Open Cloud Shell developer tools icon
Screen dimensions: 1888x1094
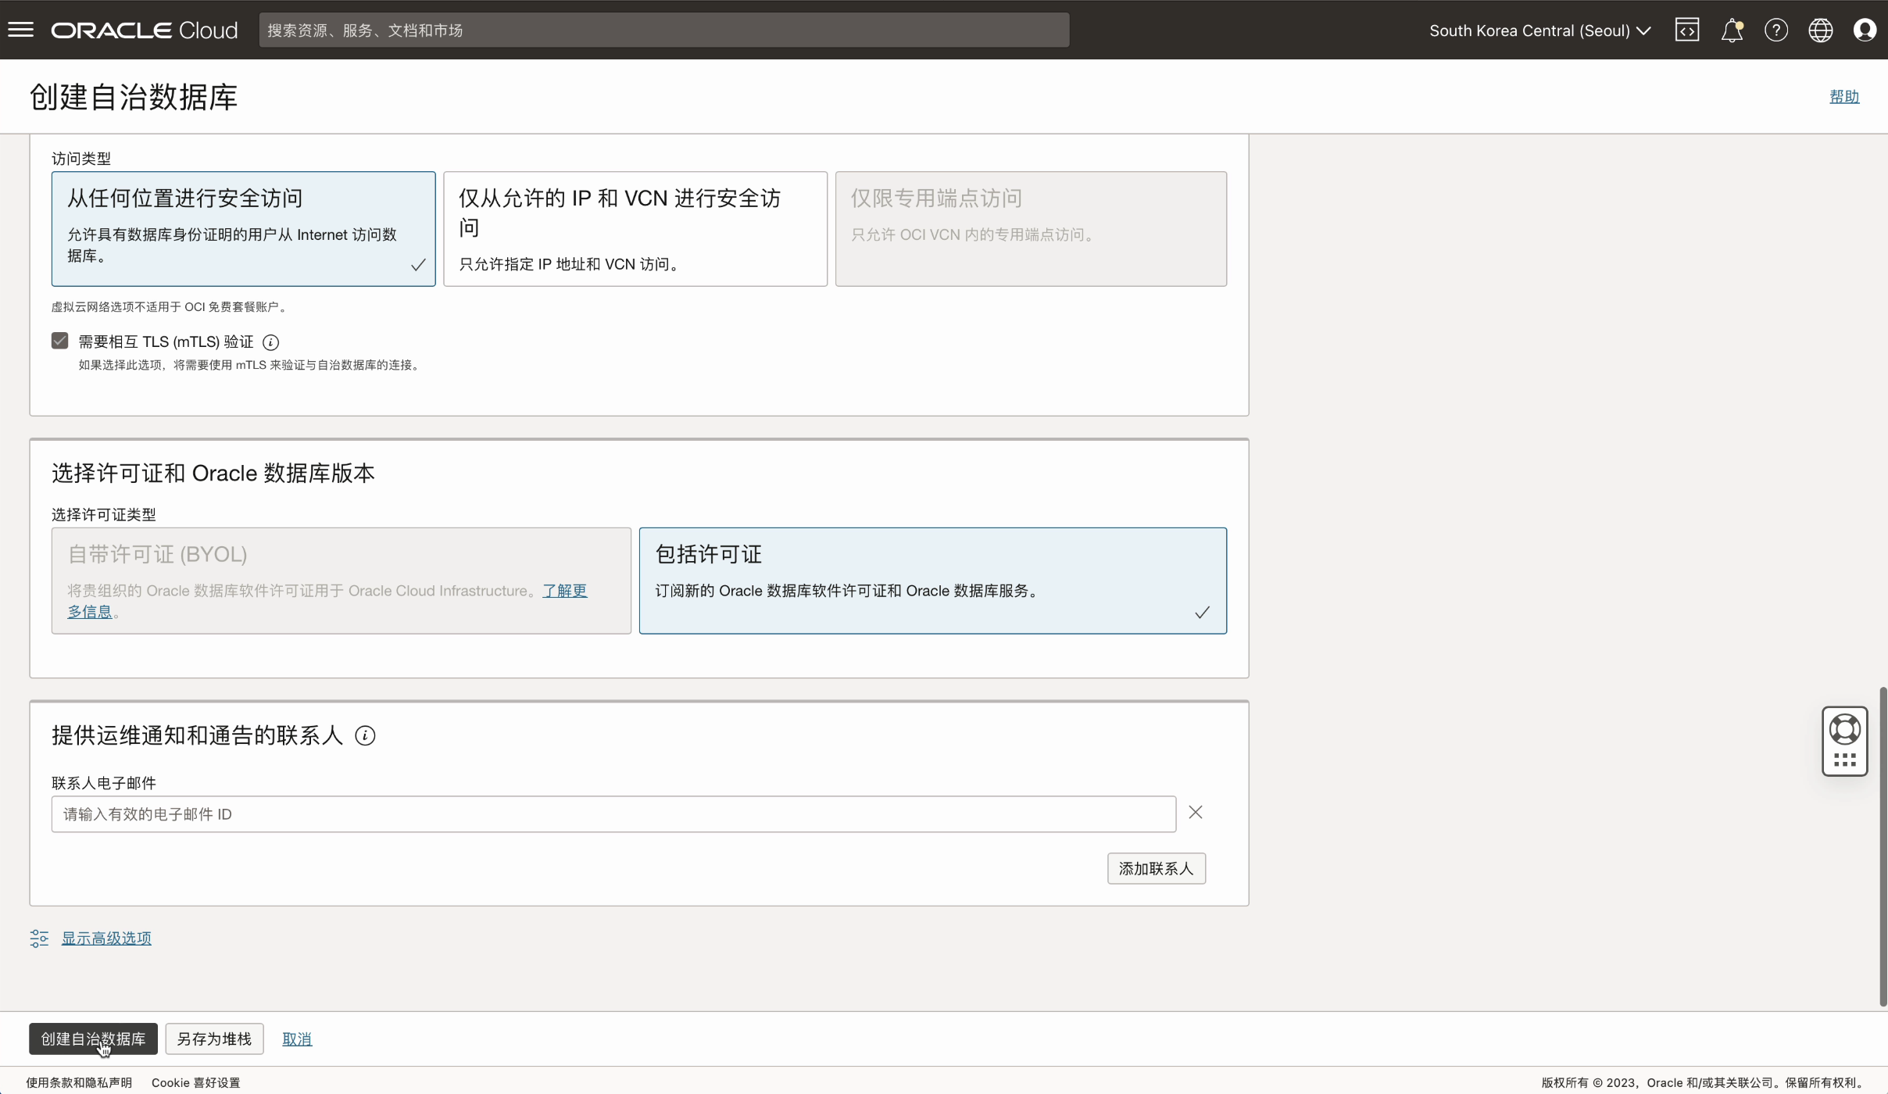point(1687,30)
